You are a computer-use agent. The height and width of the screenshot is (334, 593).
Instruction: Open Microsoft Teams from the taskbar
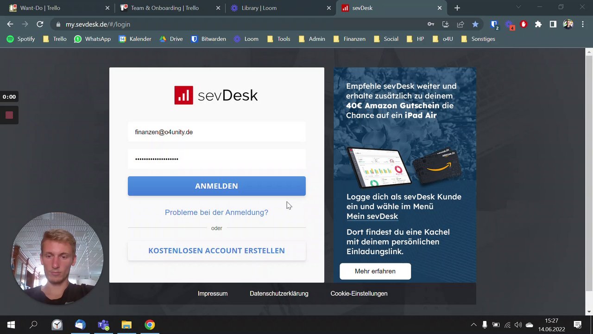click(x=103, y=325)
